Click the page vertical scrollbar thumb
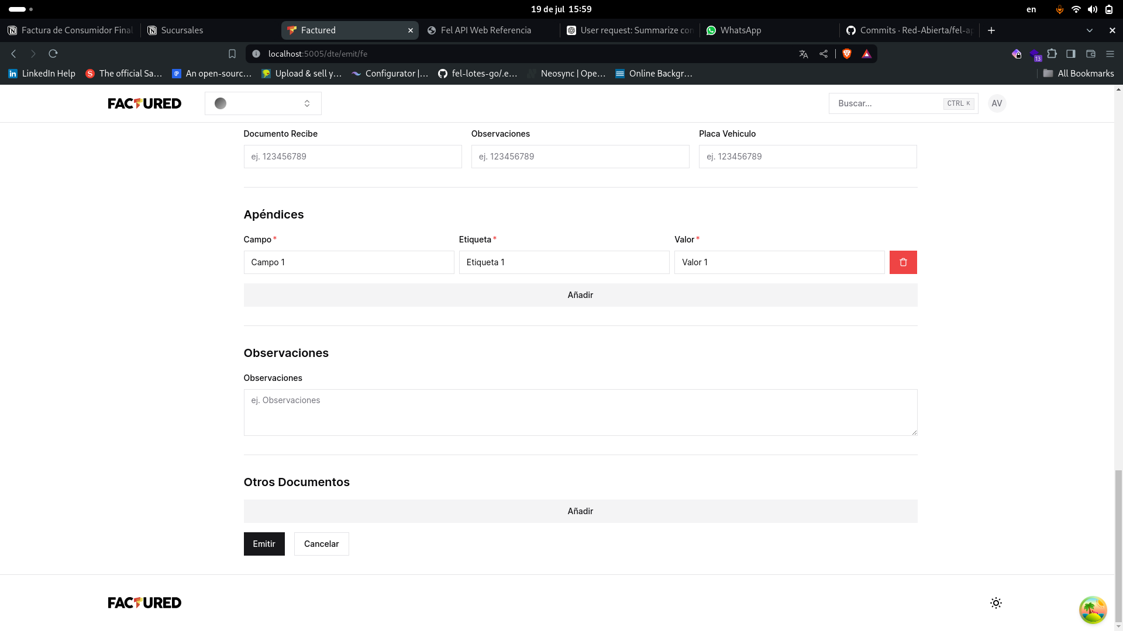 click(1118, 546)
